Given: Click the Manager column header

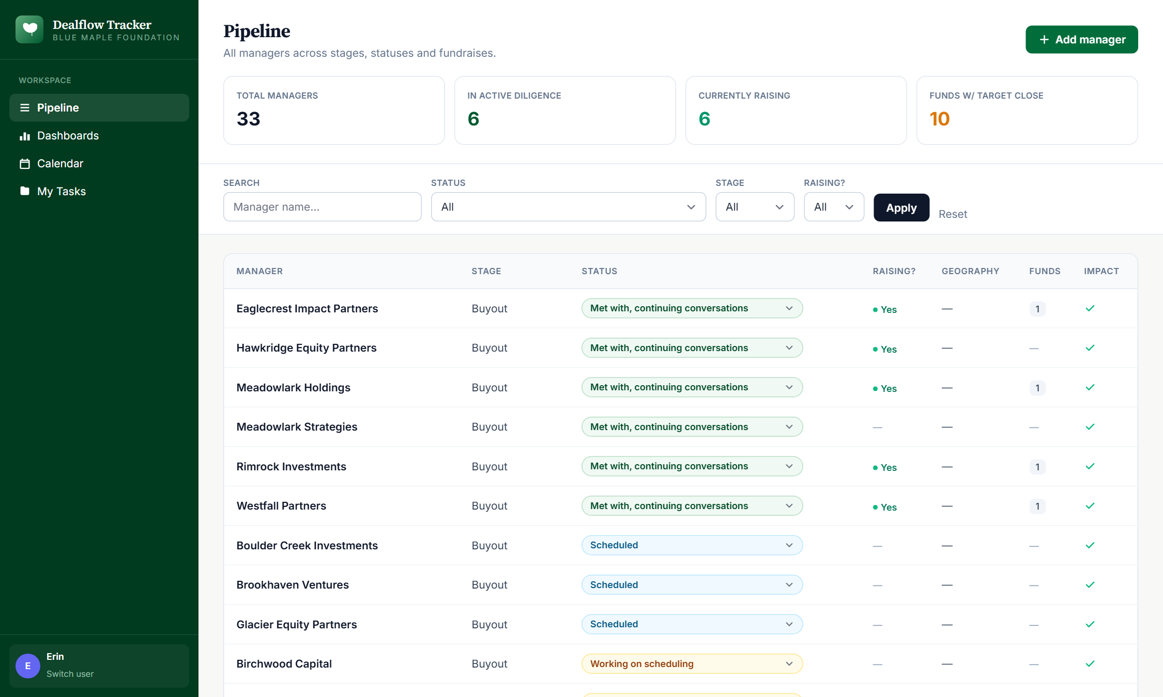Looking at the screenshot, I should (x=259, y=271).
